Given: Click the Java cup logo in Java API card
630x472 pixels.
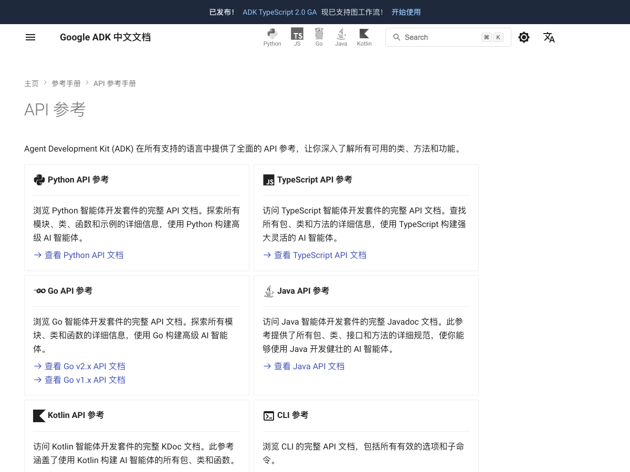Looking at the screenshot, I should pyautogui.click(x=269, y=291).
